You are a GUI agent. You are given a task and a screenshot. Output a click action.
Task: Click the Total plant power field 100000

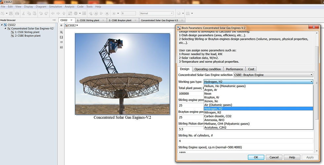(191, 93)
